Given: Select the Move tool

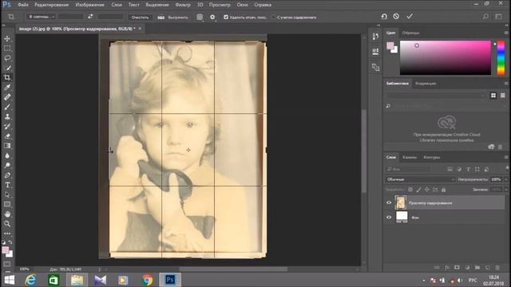Looking at the screenshot, I should coord(7,39).
